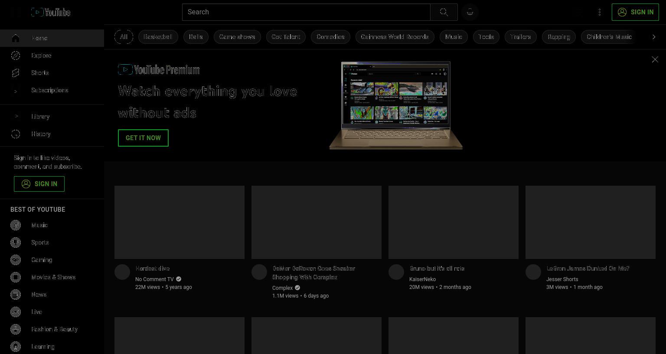666x354 pixels.
Task: Click the YouTube Premium logo in banner
Action: 159,69
